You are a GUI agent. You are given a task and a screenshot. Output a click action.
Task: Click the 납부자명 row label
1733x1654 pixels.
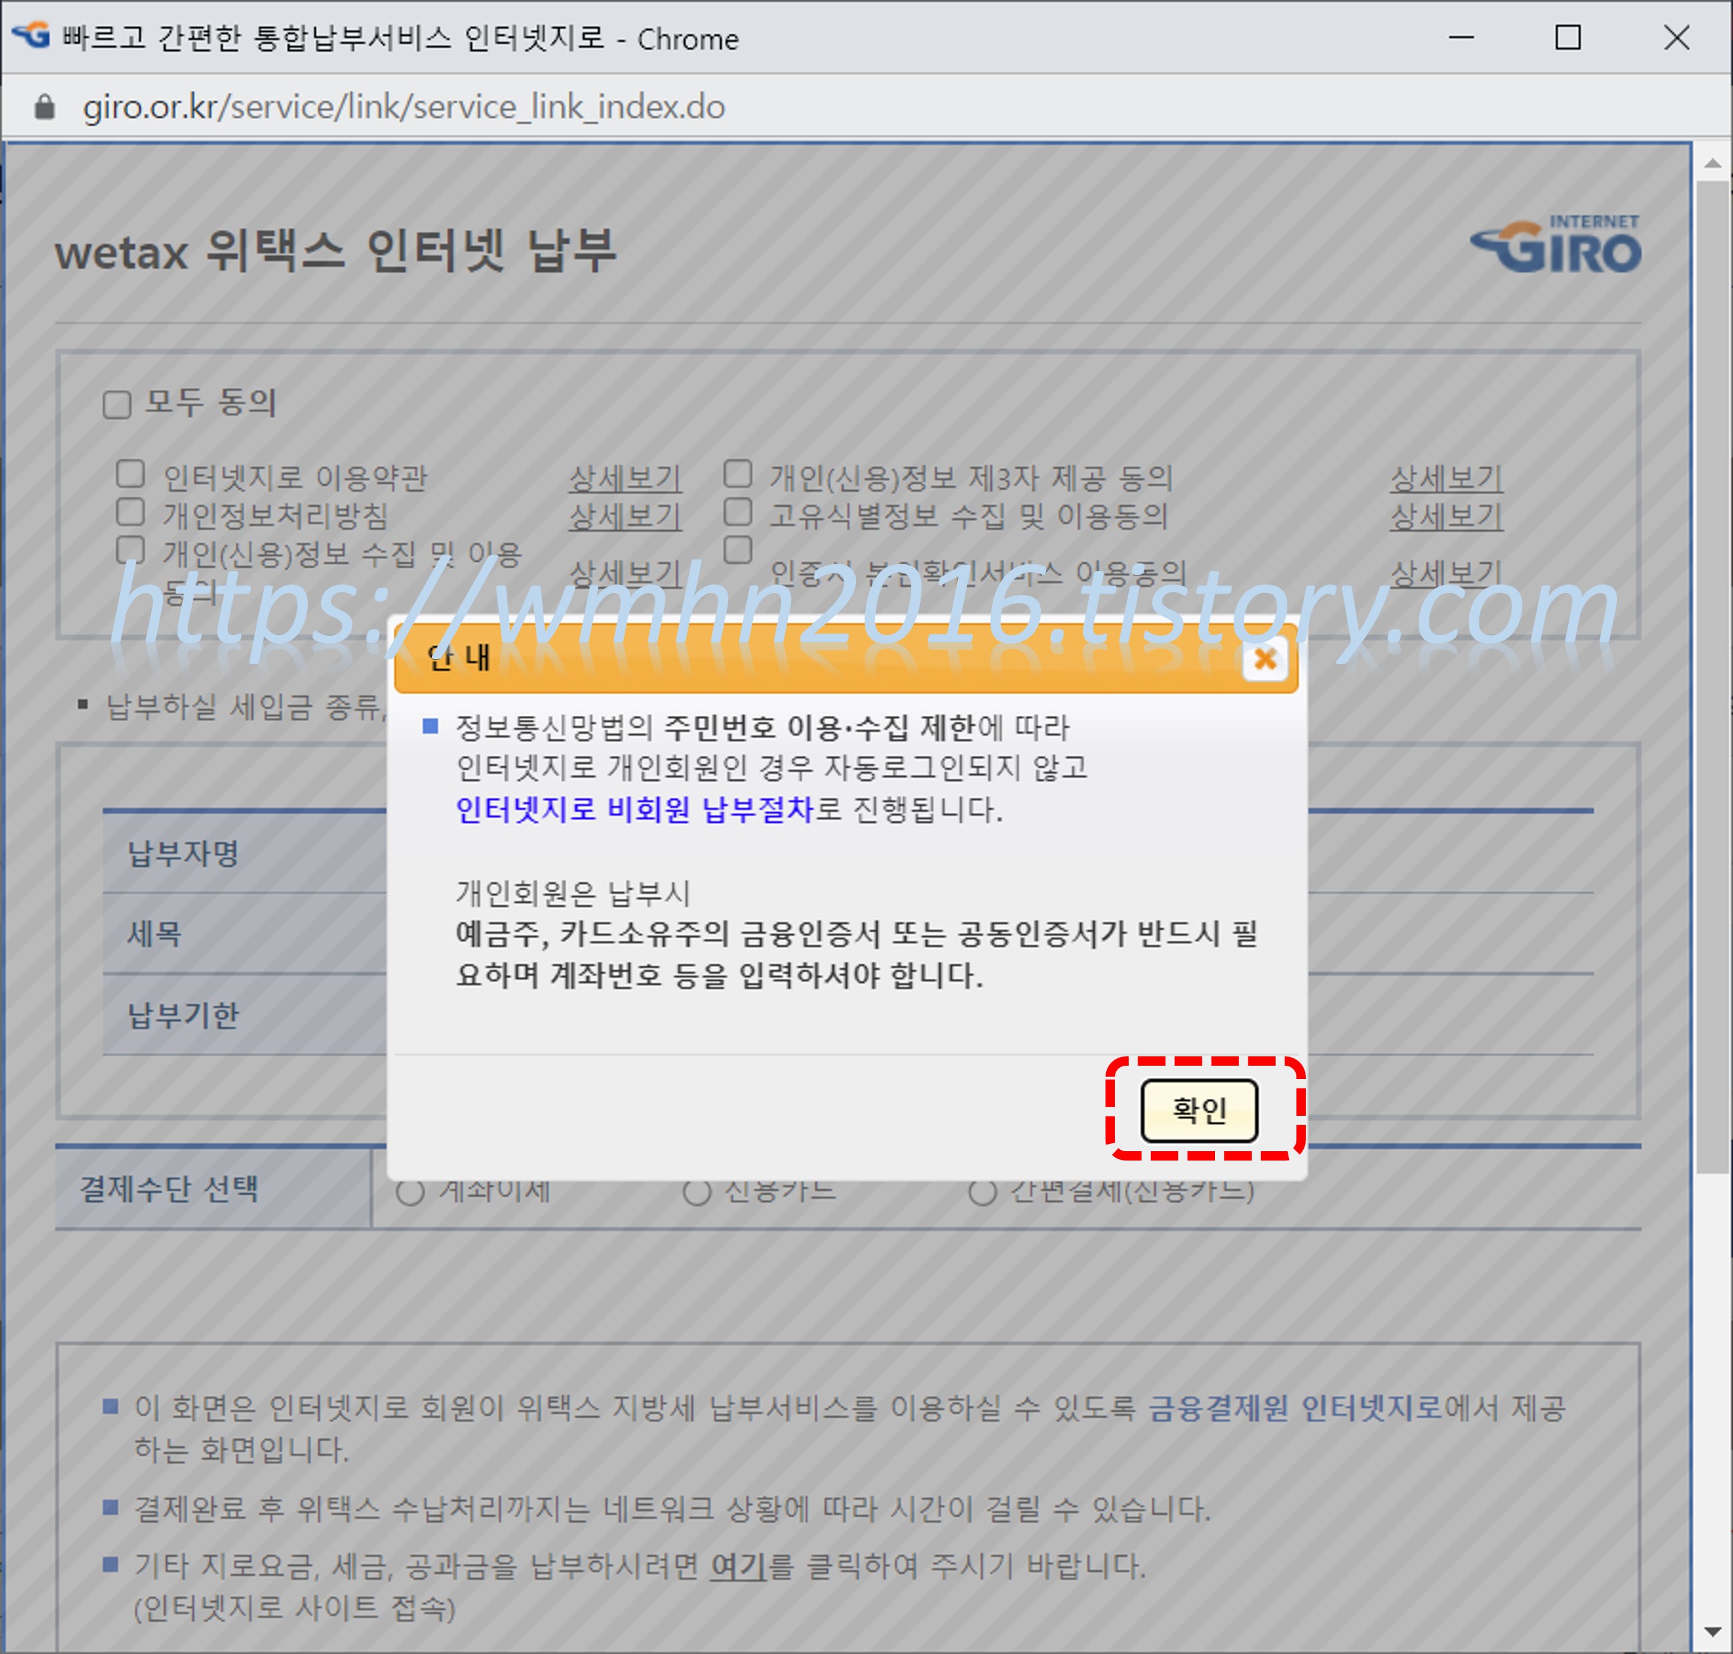click(184, 853)
